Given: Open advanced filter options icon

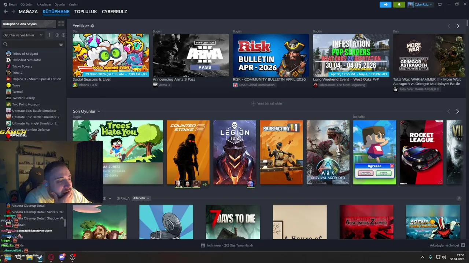Looking at the screenshot, I should pos(61,44).
